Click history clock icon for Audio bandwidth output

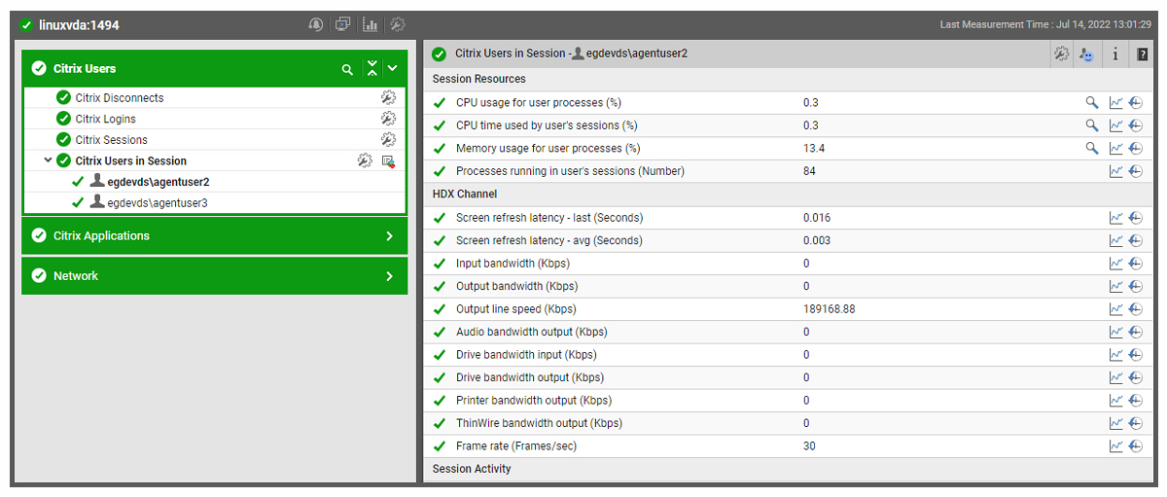(x=1136, y=332)
